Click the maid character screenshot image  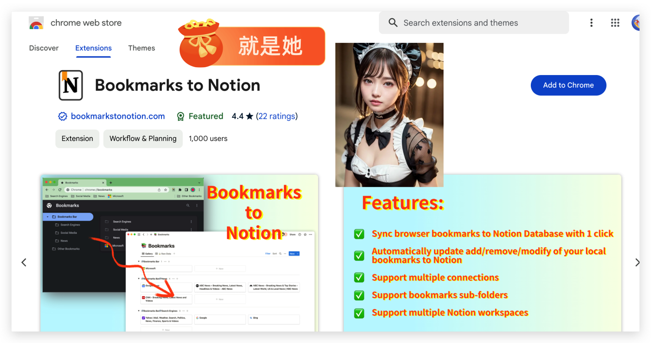click(389, 114)
